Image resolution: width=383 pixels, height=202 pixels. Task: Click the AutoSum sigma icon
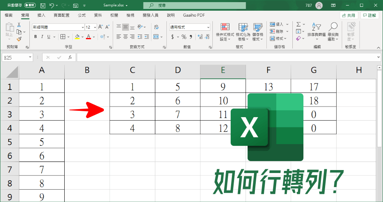tap(298, 24)
